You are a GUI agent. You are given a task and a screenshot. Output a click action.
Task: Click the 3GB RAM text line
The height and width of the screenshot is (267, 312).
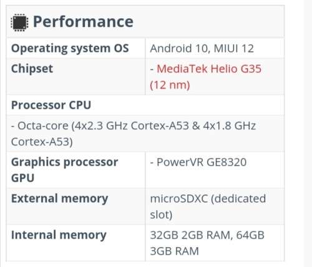click(174, 251)
